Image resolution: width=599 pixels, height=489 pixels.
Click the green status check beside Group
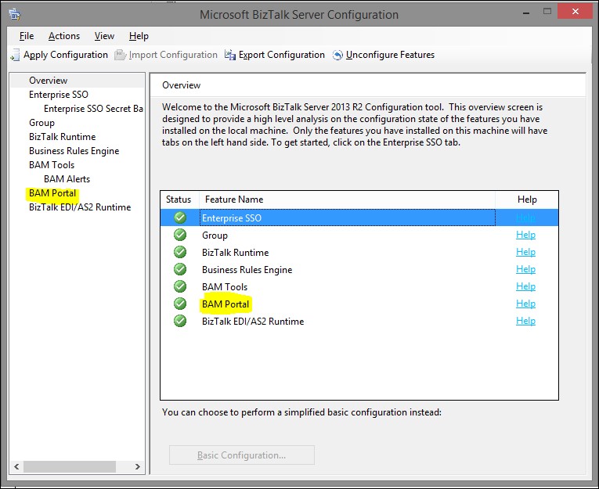click(x=180, y=235)
